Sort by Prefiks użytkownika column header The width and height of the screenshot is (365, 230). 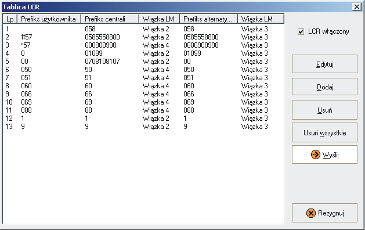point(49,19)
